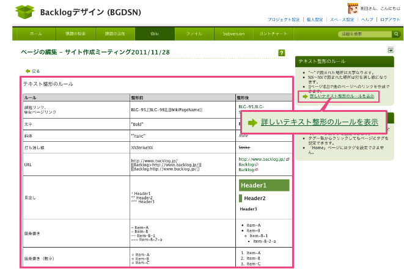Click the Header3 sample text
Image resolution: width=404 pixels, height=269 pixels.
tap(248, 209)
